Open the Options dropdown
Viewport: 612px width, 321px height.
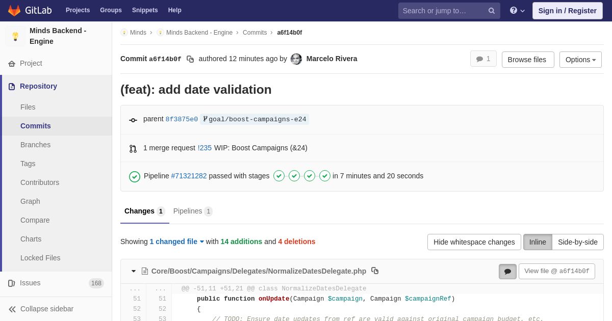(580, 60)
